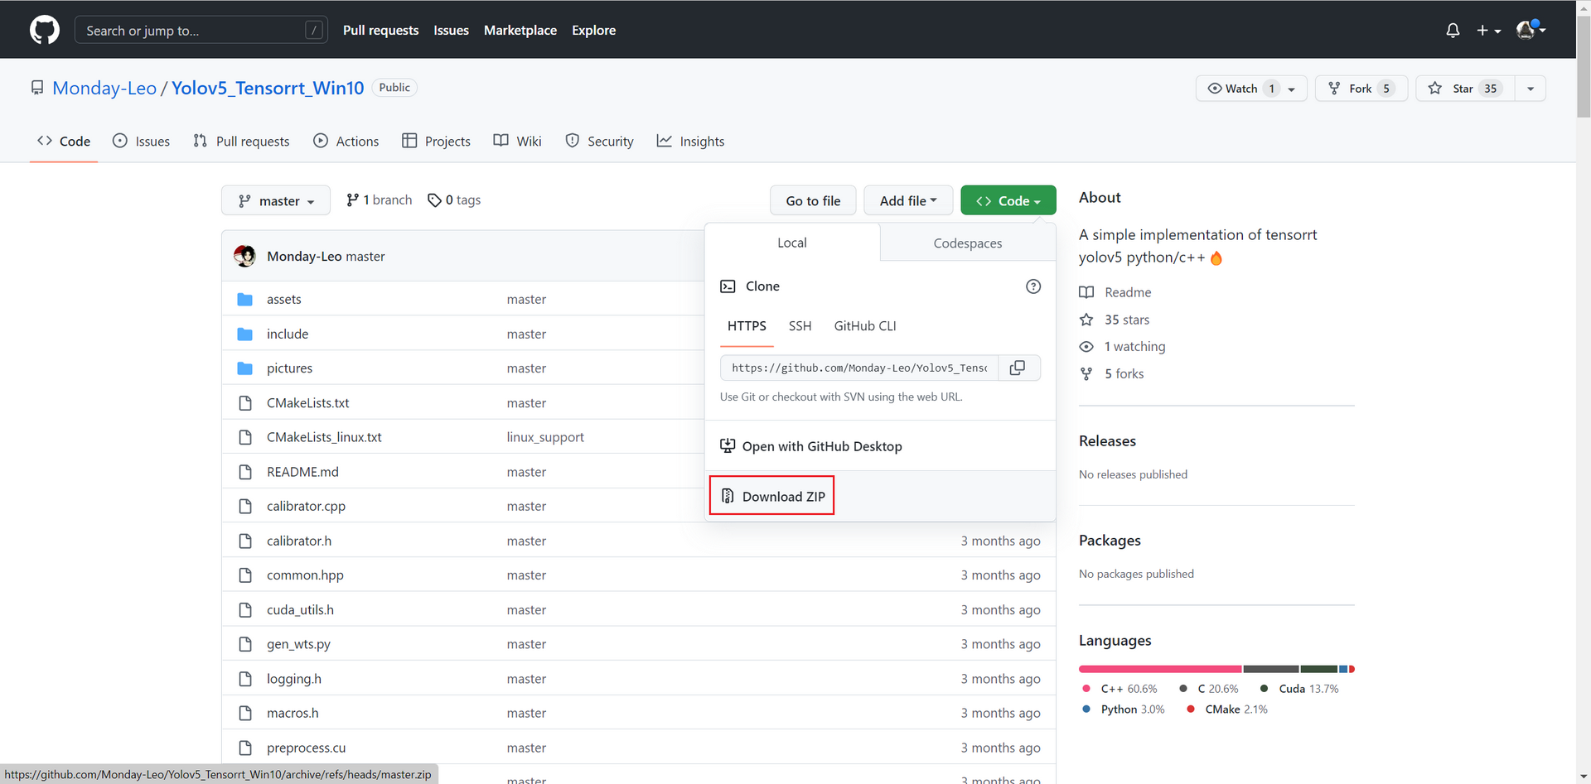The image size is (1591, 784).
Task: Switch to the Codespaces tab
Action: coord(968,243)
